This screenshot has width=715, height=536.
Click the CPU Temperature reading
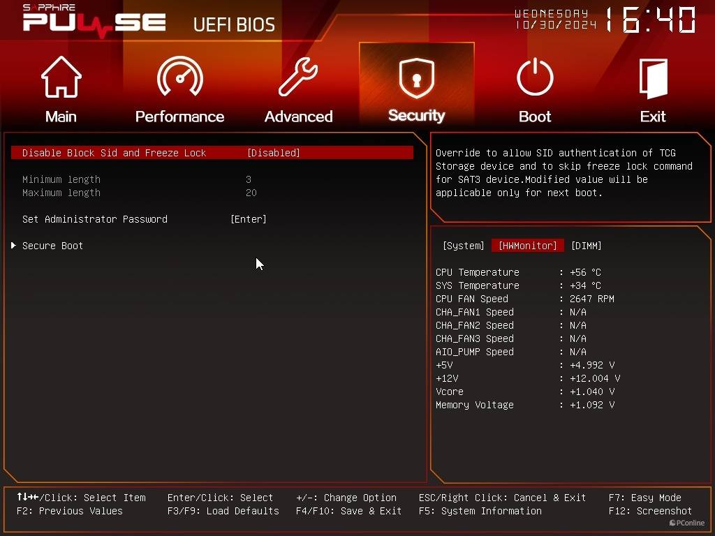tap(586, 272)
